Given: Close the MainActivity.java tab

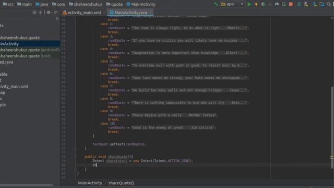Looking at the screenshot, I should (150, 13).
